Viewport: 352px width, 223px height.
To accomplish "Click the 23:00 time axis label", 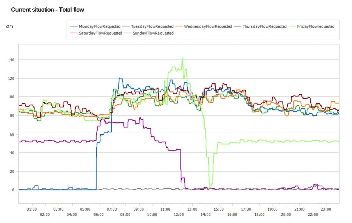I will (x=326, y=209).
